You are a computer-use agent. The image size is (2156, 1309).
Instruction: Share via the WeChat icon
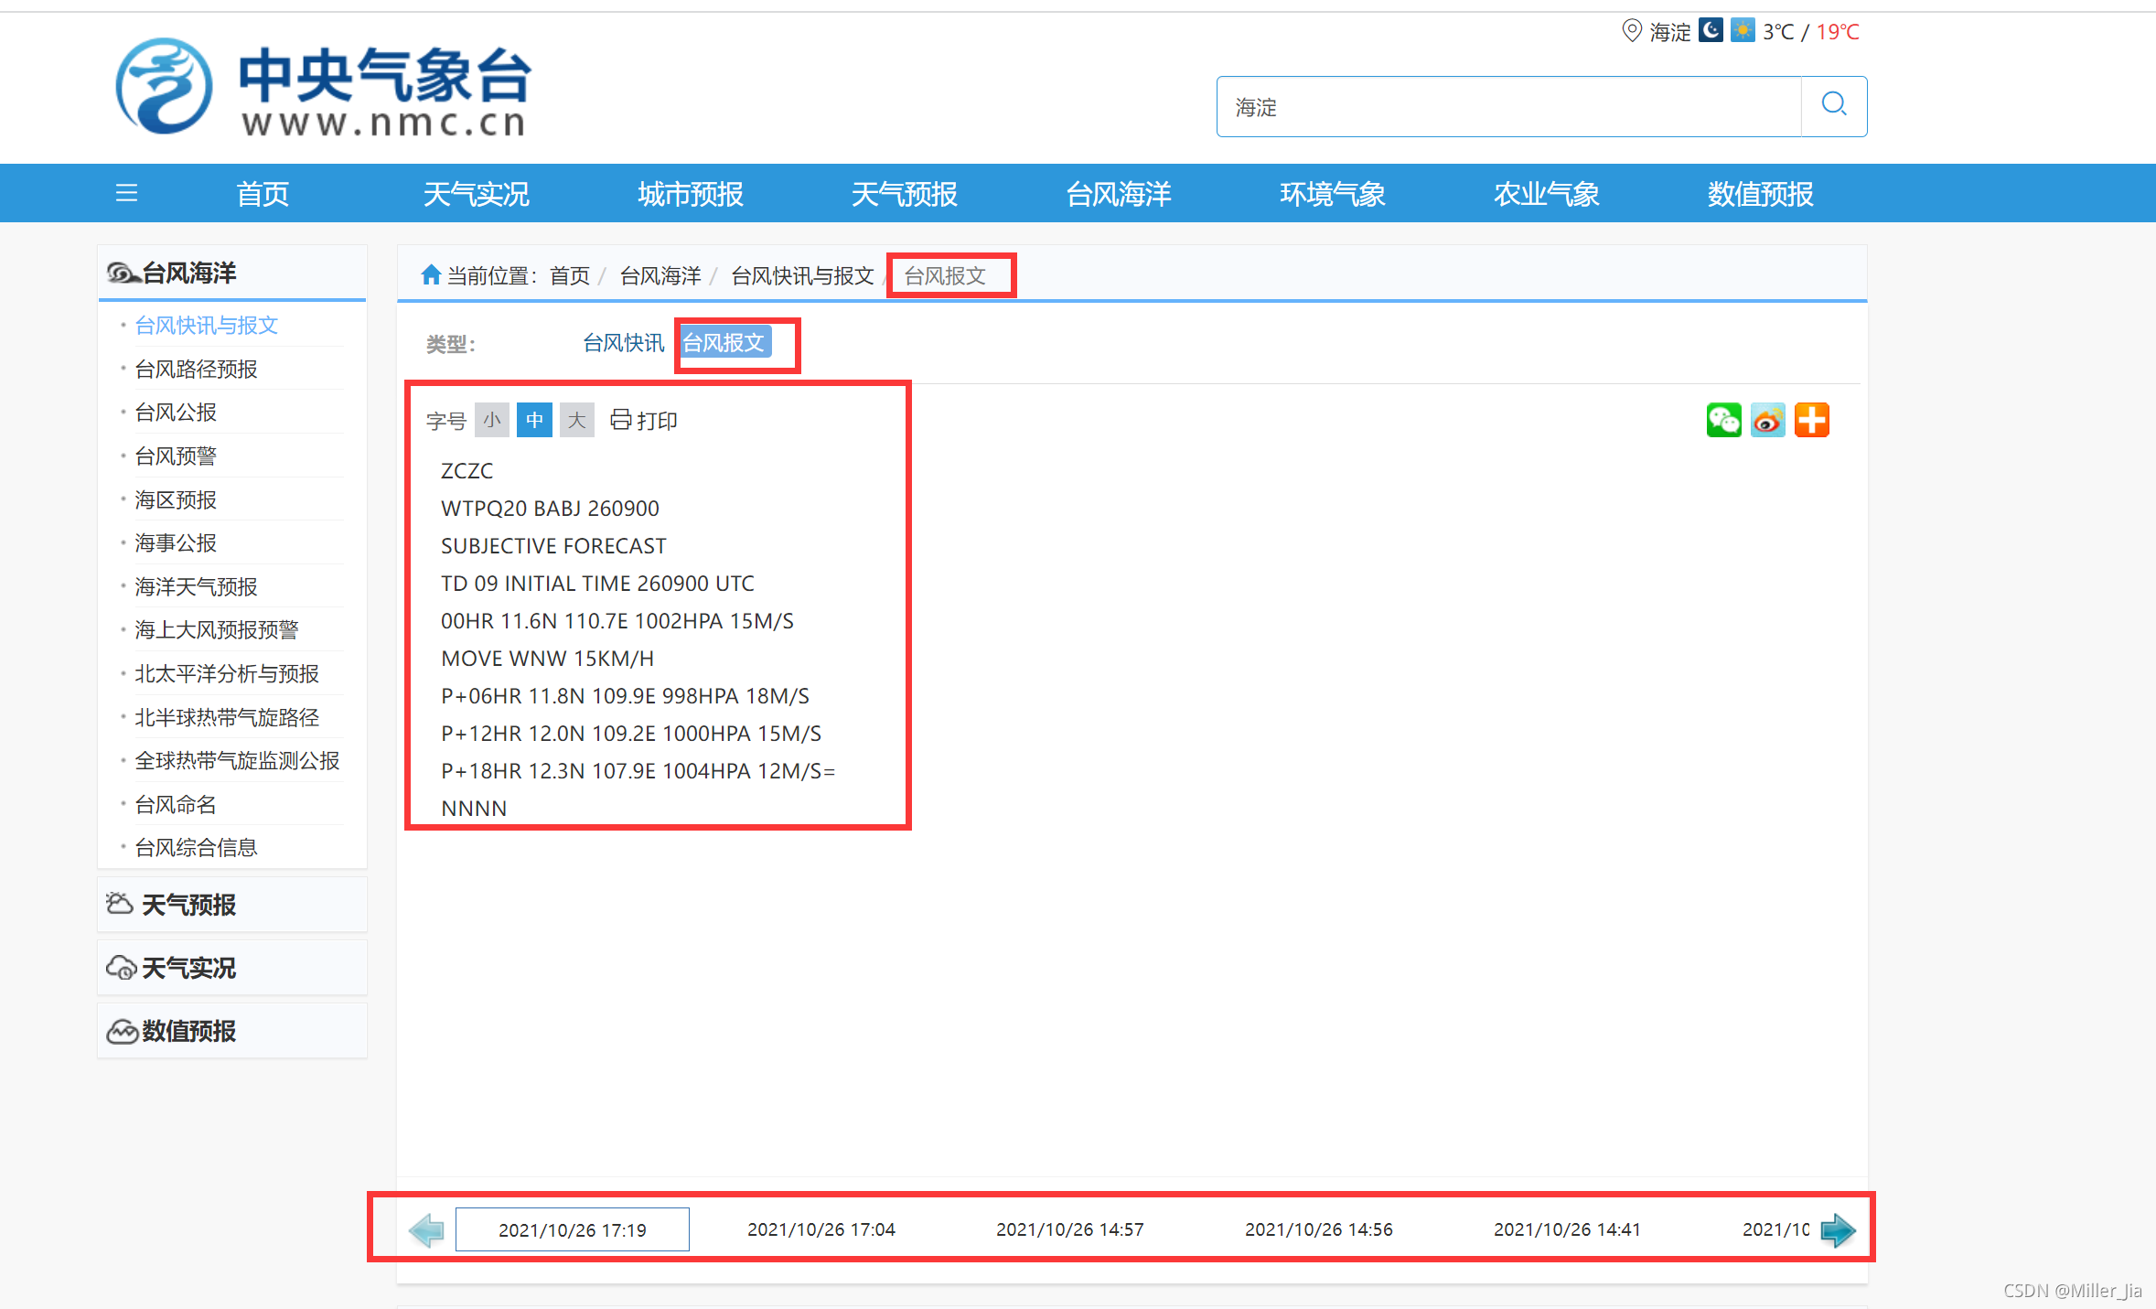1723,420
